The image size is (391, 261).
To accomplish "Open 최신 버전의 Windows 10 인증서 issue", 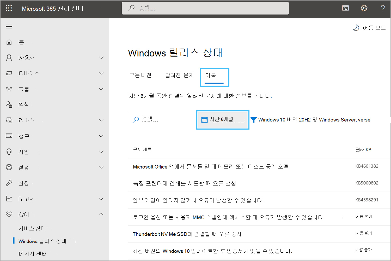I will (x=212, y=251).
